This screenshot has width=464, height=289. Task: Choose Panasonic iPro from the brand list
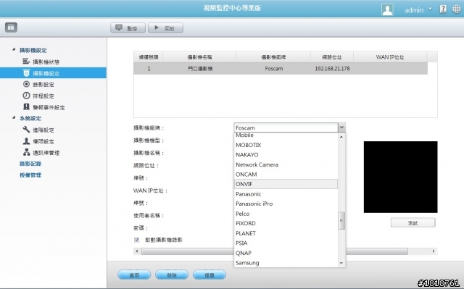point(286,204)
